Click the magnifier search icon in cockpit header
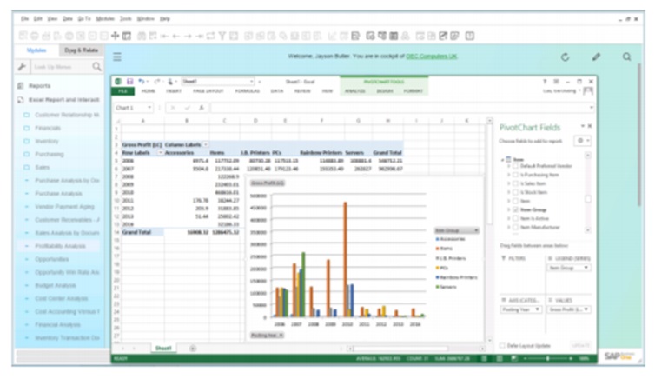 click(626, 57)
